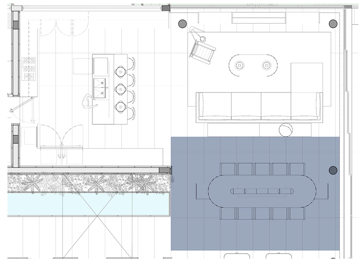Image resolution: width=361 pixels, height=263 pixels.
Task: Select the oval coffee table
Action: [253, 65]
